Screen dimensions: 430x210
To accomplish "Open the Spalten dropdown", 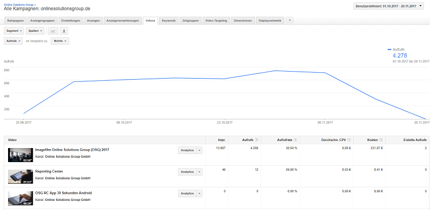I will pyautogui.click(x=35, y=31).
